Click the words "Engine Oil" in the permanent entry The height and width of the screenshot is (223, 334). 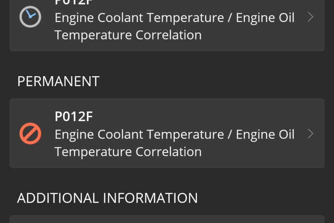pyautogui.click(x=265, y=134)
